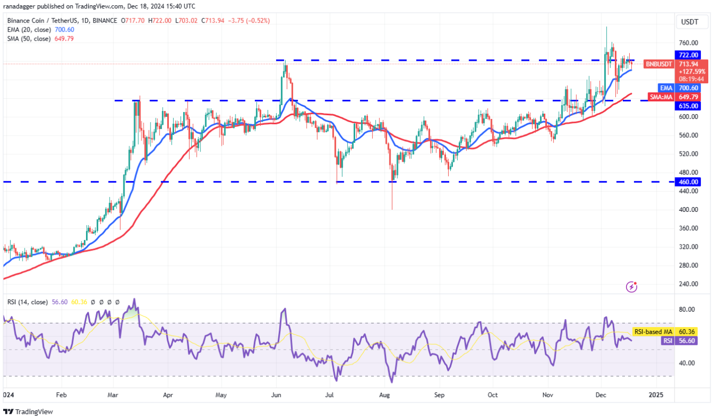Click the Apr label on the time axis
The width and height of the screenshot is (712, 420).
tap(168, 395)
